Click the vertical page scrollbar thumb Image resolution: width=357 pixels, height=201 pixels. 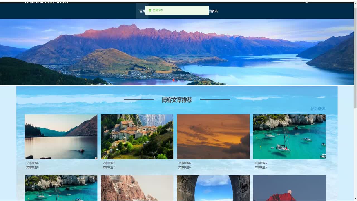(x=355, y=58)
